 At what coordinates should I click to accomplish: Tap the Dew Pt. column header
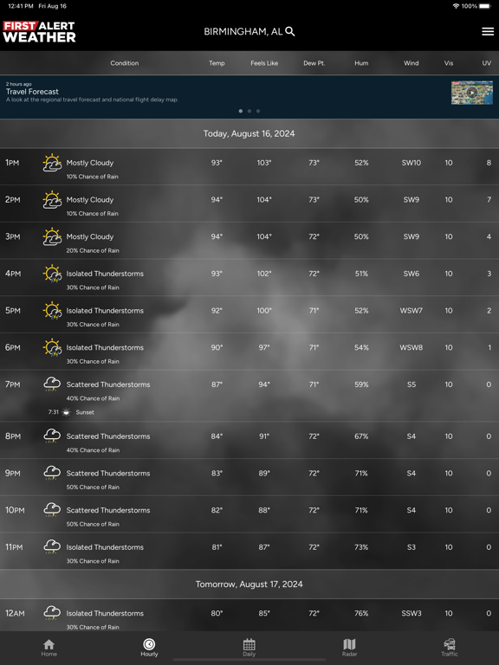314,63
